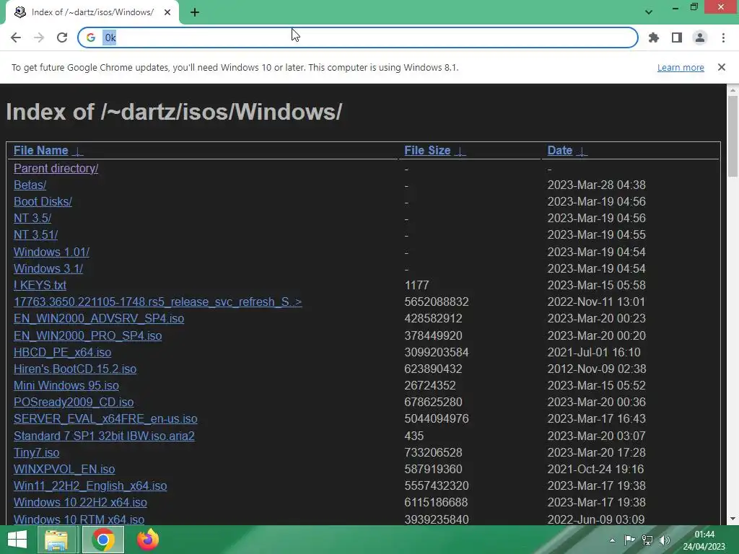
Task: Download POSready2009_CD.iso
Action: coord(74,402)
